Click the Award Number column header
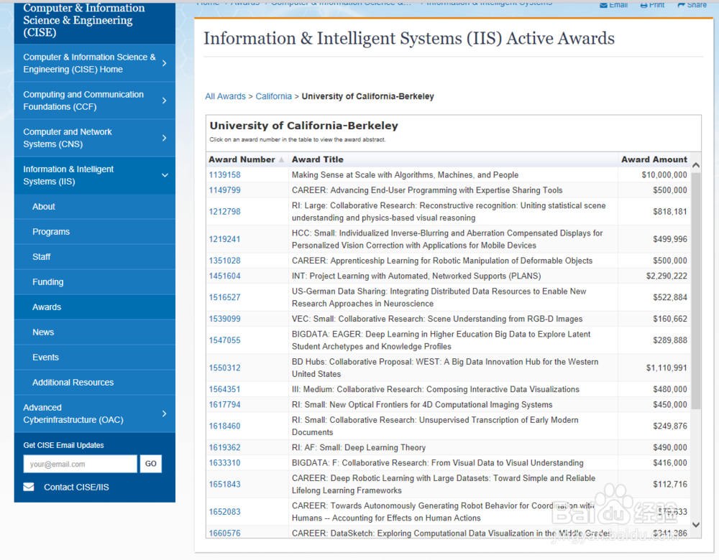 pyautogui.click(x=242, y=160)
